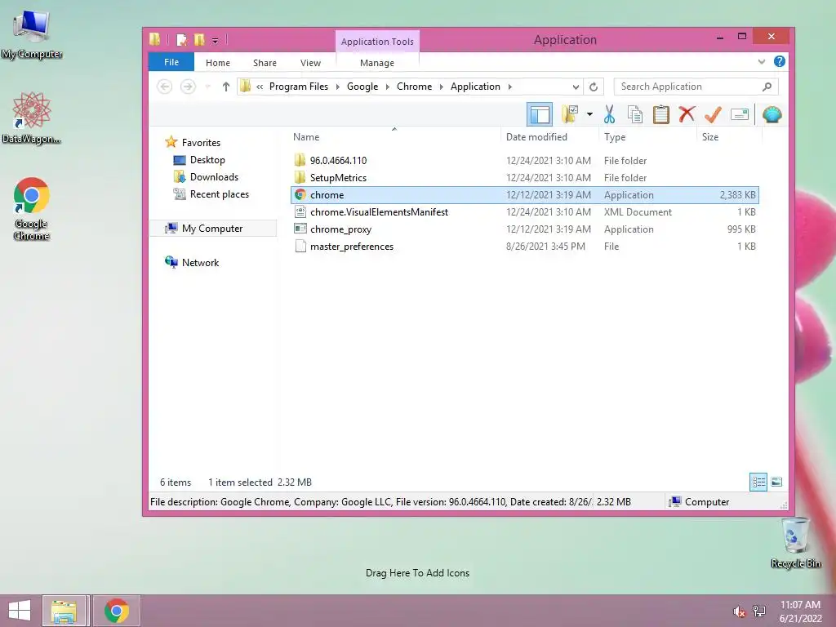Open Favorites in navigation pane

click(201, 142)
